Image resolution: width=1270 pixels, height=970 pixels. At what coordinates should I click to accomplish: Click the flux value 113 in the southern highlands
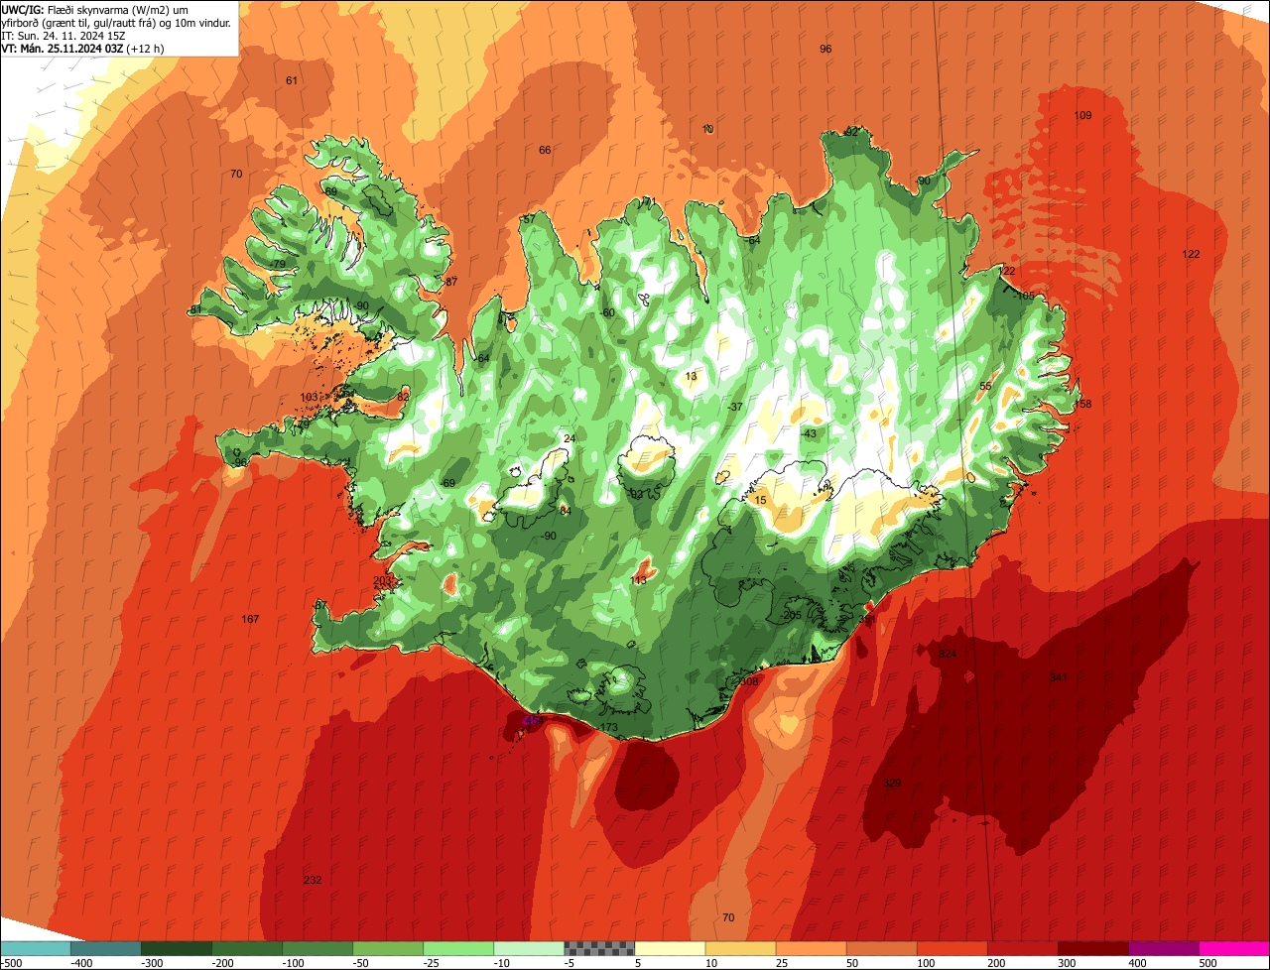tap(638, 579)
